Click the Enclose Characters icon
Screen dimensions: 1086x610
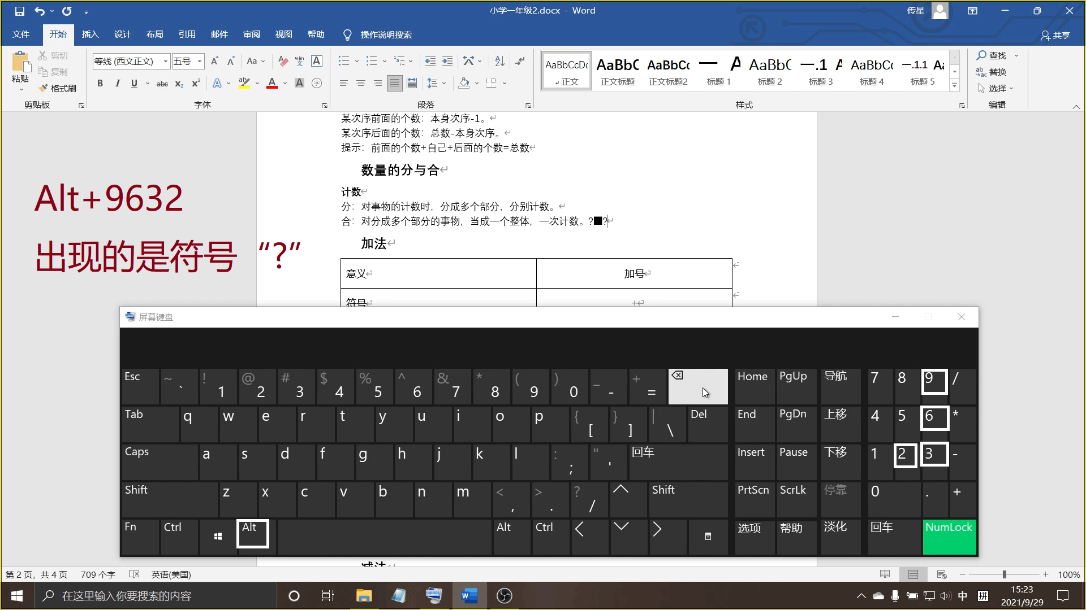coord(317,84)
